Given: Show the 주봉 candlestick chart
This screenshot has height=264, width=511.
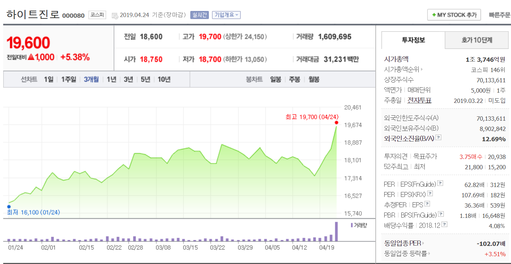Looking at the screenshot, I should pos(294,79).
